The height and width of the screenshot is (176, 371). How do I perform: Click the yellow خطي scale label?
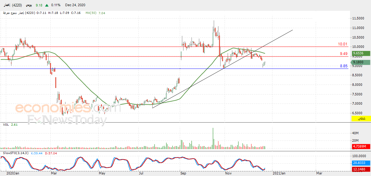361,119
